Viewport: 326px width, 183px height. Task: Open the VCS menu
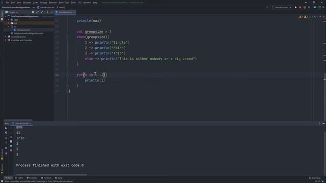[79, 3]
